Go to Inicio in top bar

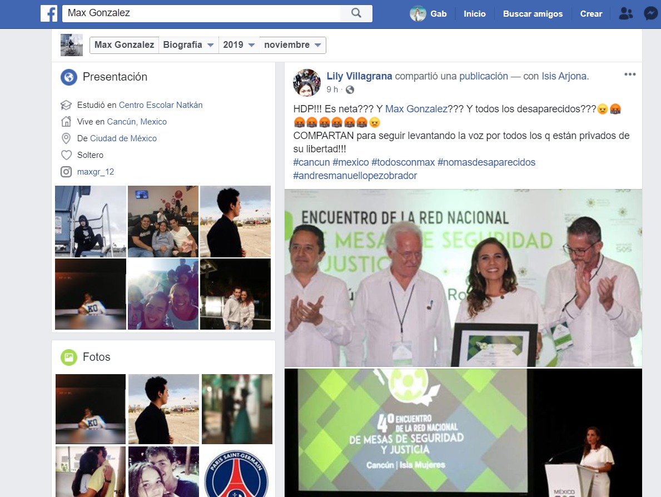click(475, 14)
